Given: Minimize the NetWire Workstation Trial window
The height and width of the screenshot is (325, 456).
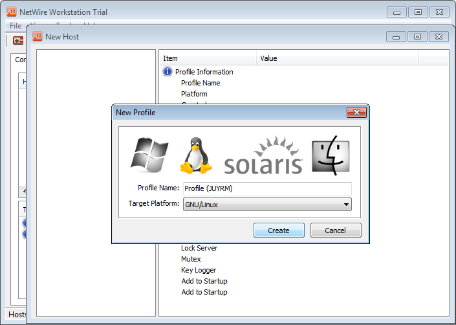Looking at the screenshot, I should point(396,12).
